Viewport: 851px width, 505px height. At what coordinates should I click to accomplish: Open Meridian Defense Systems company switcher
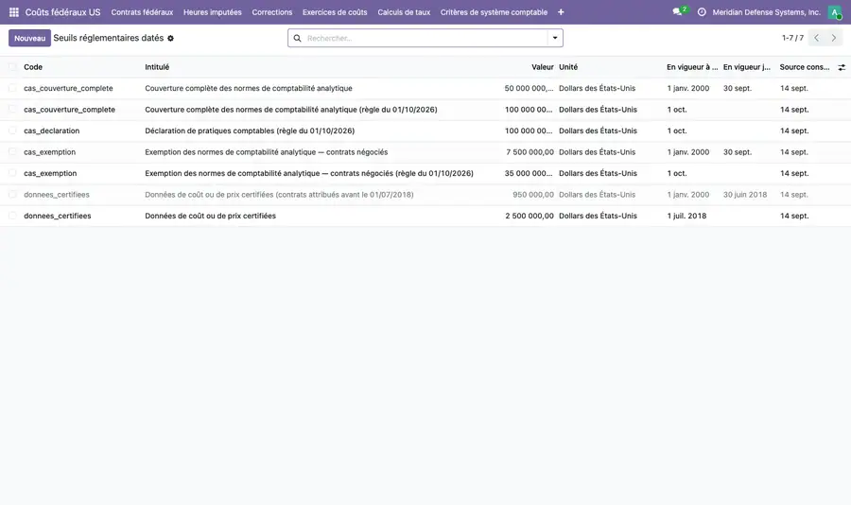click(766, 12)
